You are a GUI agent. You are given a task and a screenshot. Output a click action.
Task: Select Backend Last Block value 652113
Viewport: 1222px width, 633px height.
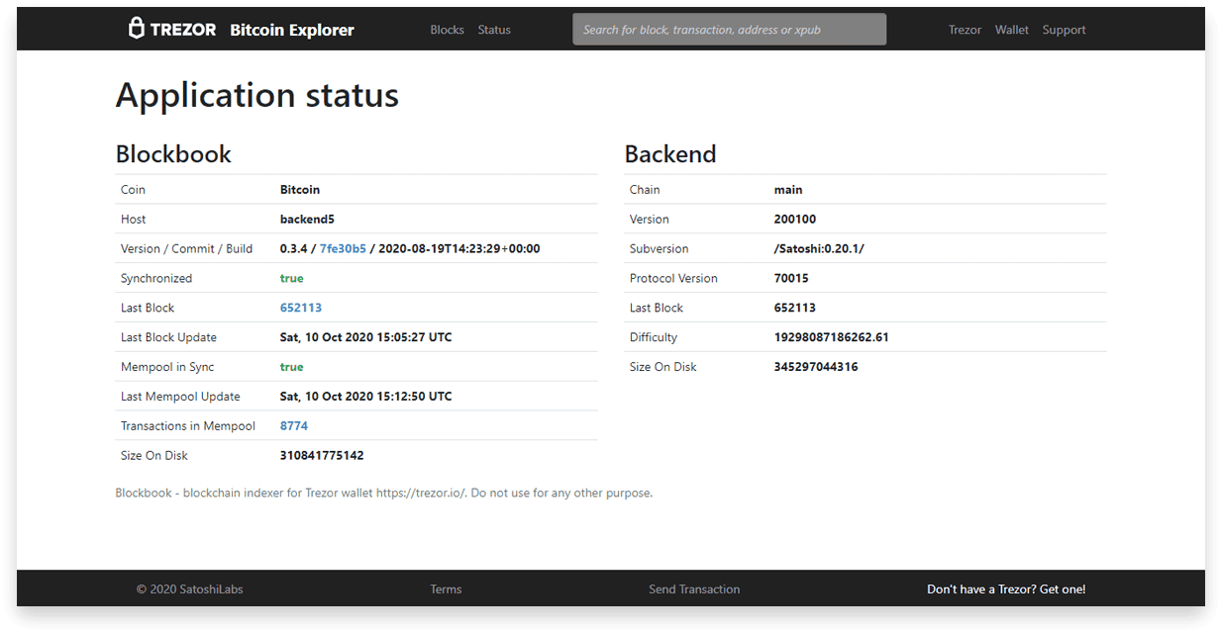(795, 308)
